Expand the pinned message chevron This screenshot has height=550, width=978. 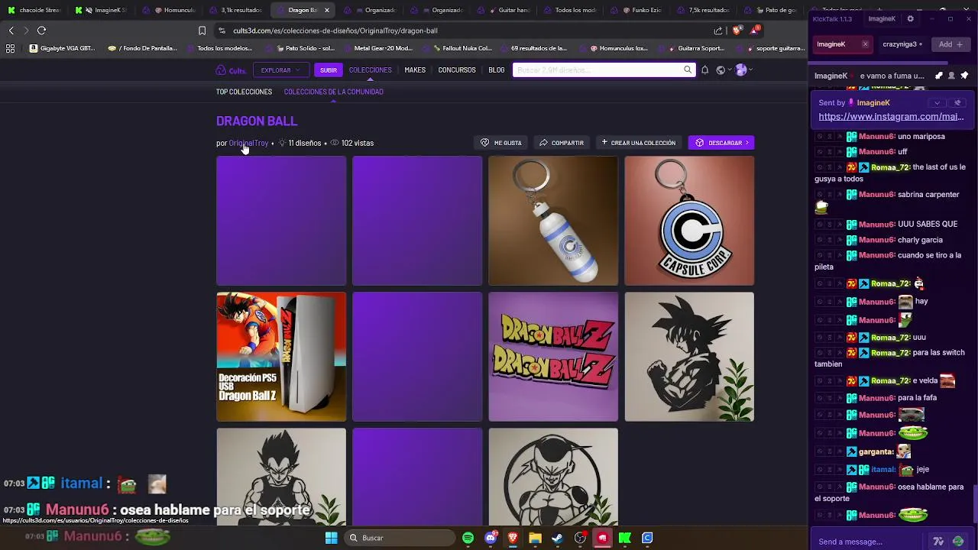pyautogui.click(x=938, y=102)
